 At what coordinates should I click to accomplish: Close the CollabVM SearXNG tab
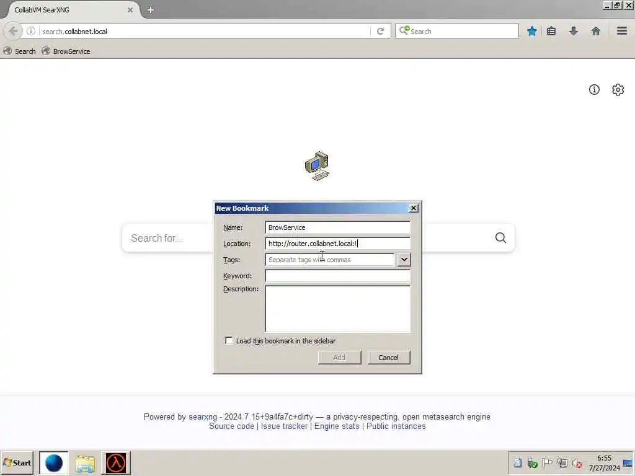[130, 10]
